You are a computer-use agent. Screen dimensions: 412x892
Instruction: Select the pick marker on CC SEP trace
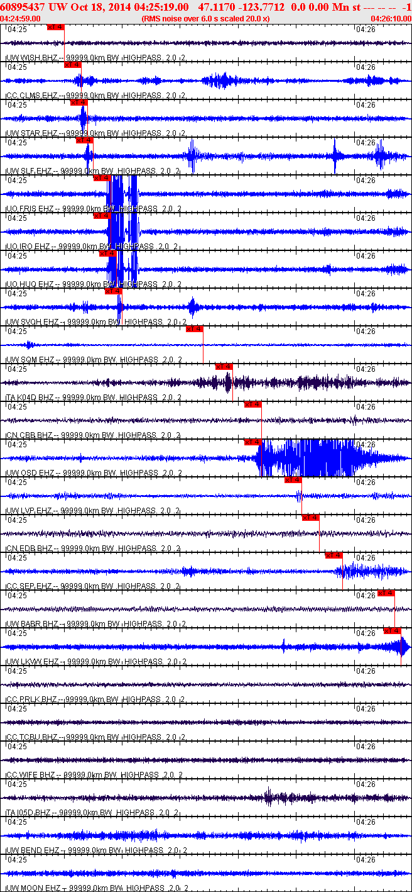333,555
